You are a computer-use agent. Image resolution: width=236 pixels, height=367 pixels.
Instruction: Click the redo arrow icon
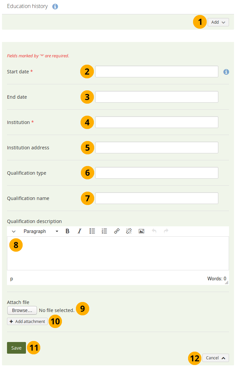[166, 231]
